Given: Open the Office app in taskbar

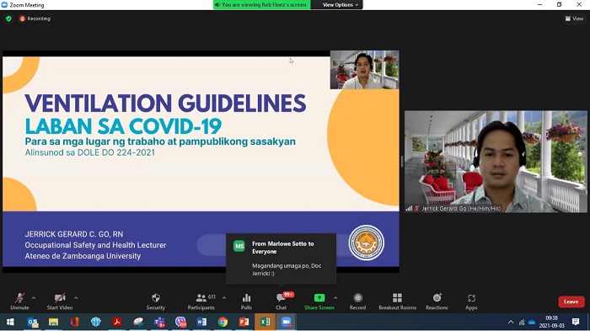Looking at the screenshot, I should pos(74,322).
